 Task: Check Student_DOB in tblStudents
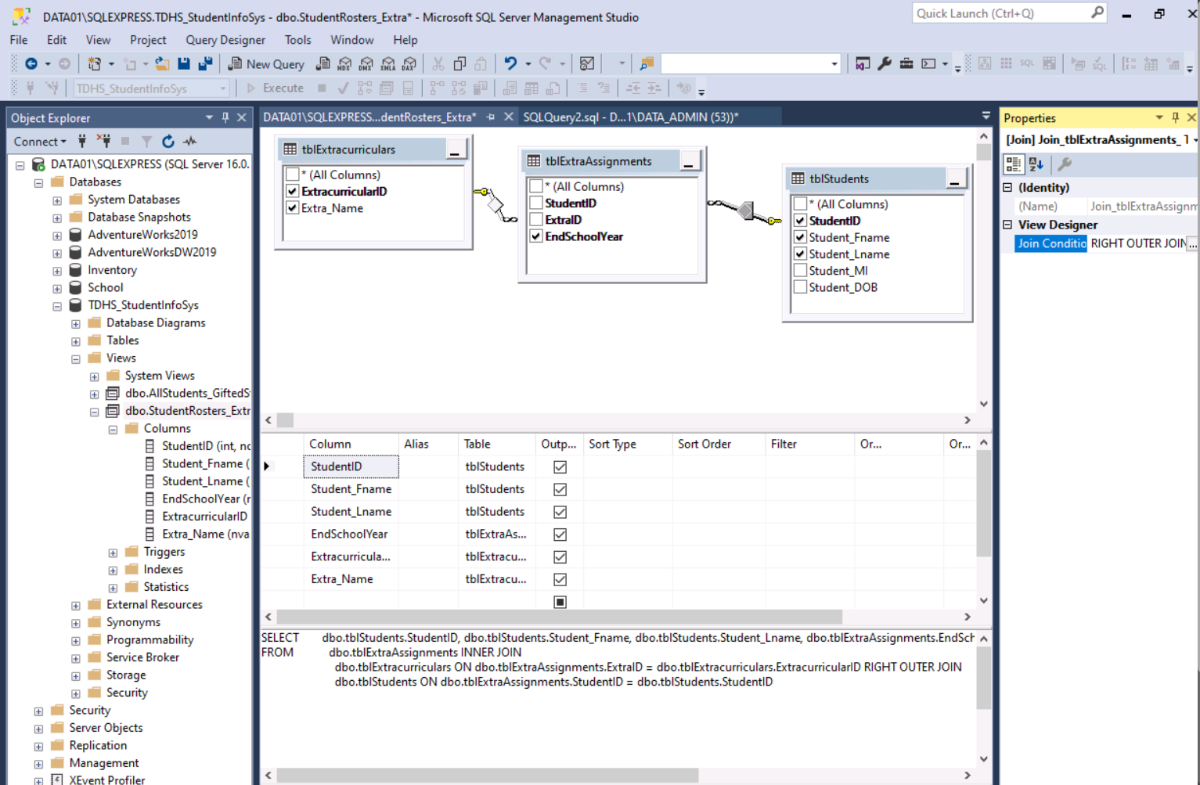(x=800, y=287)
